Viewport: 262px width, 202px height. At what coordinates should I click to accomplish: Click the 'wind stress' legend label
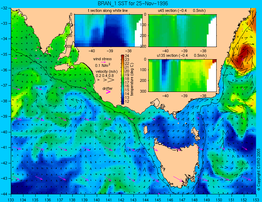point(102,59)
